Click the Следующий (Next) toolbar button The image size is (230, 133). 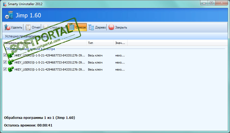tap(54, 27)
